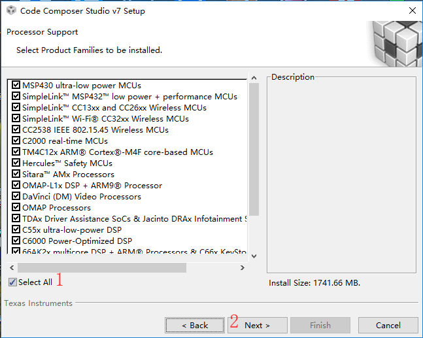This screenshot has width=423, height=338.
Task: Select 'Hercules Safety MCUs' row text
Action: pyautogui.click(x=67, y=163)
